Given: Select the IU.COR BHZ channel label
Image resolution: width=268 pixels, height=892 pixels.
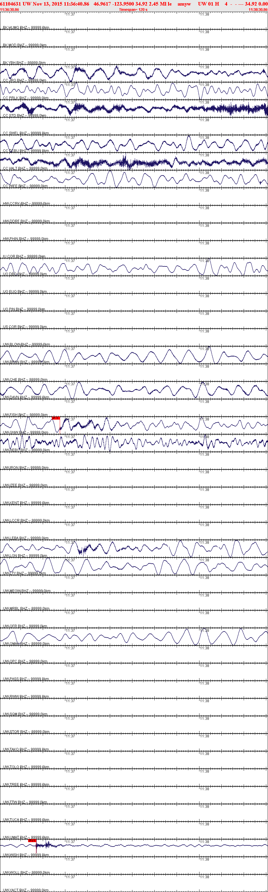Looking at the screenshot, I should coord(24,256).
